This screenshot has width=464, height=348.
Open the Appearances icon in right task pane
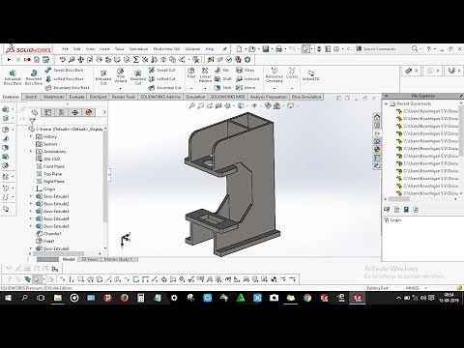pyautogui.click(x=377, y=149)
